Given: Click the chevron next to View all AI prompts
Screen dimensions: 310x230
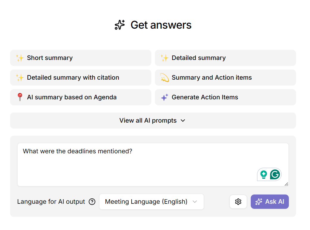Looking at the screenshot, I should [x=183, y=121].
